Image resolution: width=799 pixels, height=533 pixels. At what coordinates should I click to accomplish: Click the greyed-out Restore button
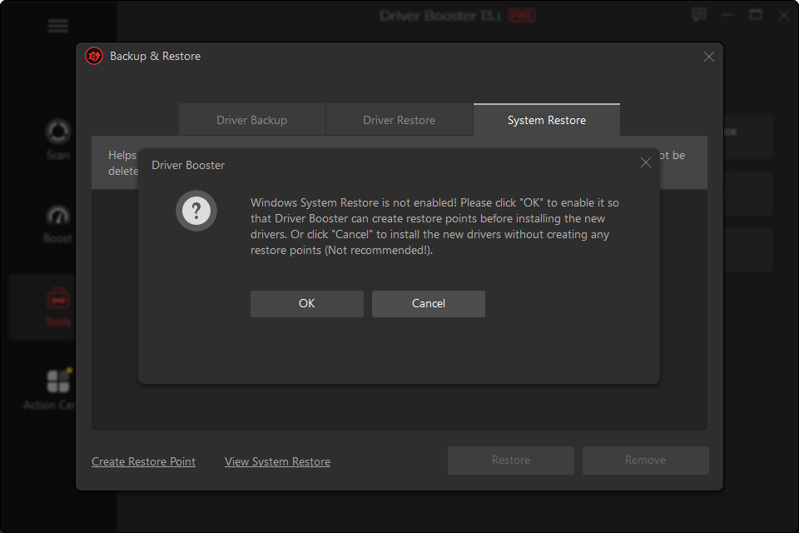510,461
